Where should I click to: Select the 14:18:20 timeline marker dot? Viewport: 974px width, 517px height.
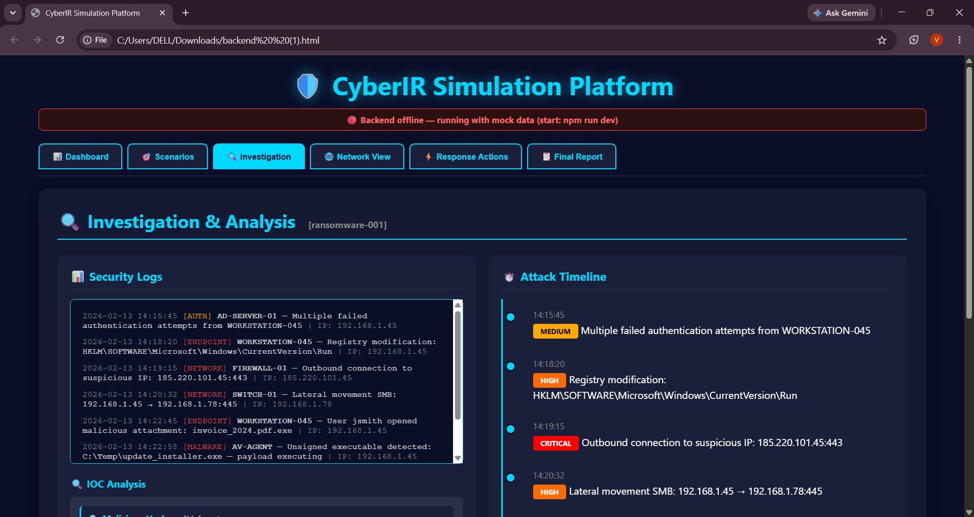coord(511,366)
